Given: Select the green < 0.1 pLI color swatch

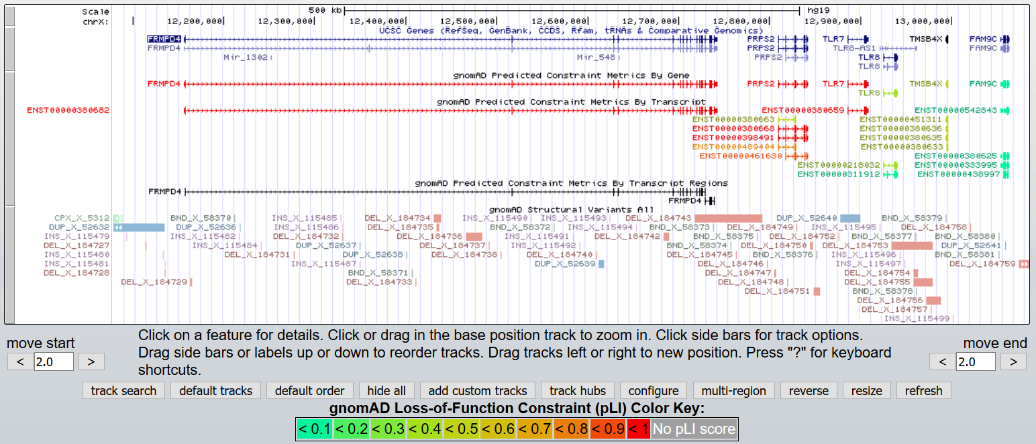Looking at the screenshot, I should [313, 429].
